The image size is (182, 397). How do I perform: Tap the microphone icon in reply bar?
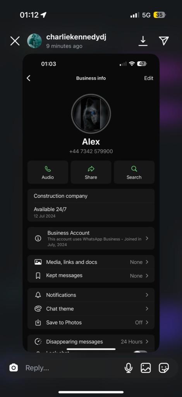(129, 368)
